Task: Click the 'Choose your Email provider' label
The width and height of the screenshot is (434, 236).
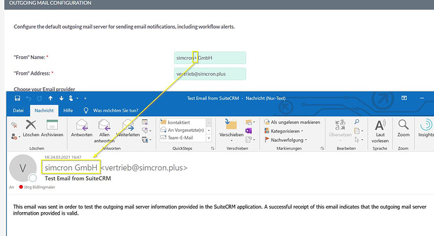Action: coord(44,89)
